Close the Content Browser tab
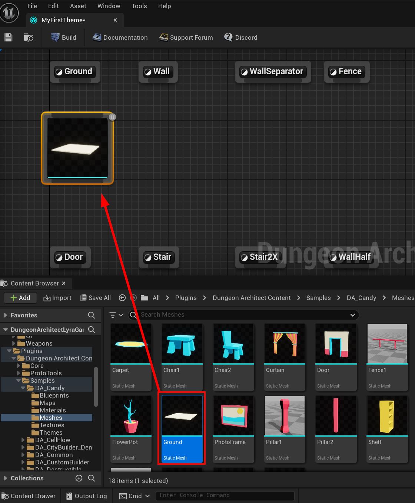 pos(64,283)
